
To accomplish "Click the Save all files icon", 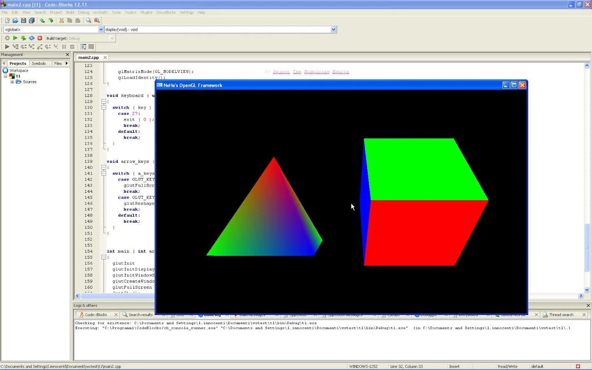I will 31,20.
